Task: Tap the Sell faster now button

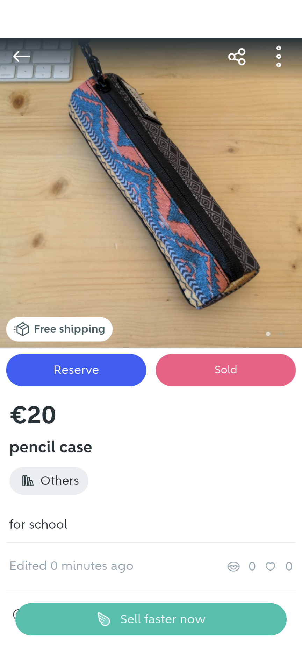Action: coord(151,619)
